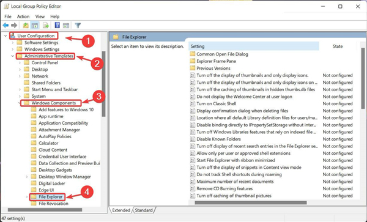The image size is (367, 222).
Task: Expand the Desktop Window Manager node
Action: click(27, 177)
